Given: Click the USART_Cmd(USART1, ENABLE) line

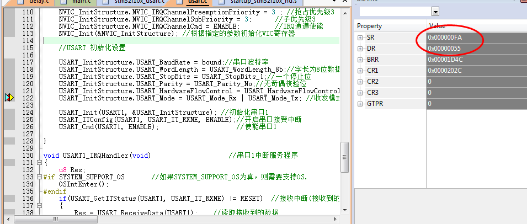Looking at the screenshot, I should pos(109,126).
